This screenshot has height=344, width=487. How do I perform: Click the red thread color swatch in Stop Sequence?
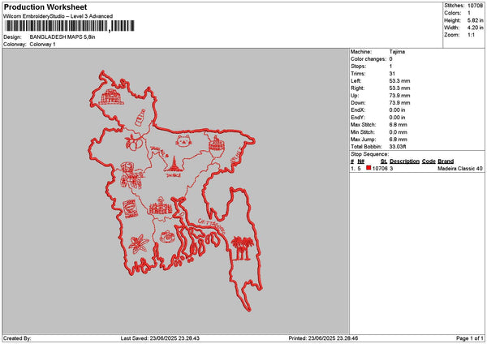coord(368,168)
